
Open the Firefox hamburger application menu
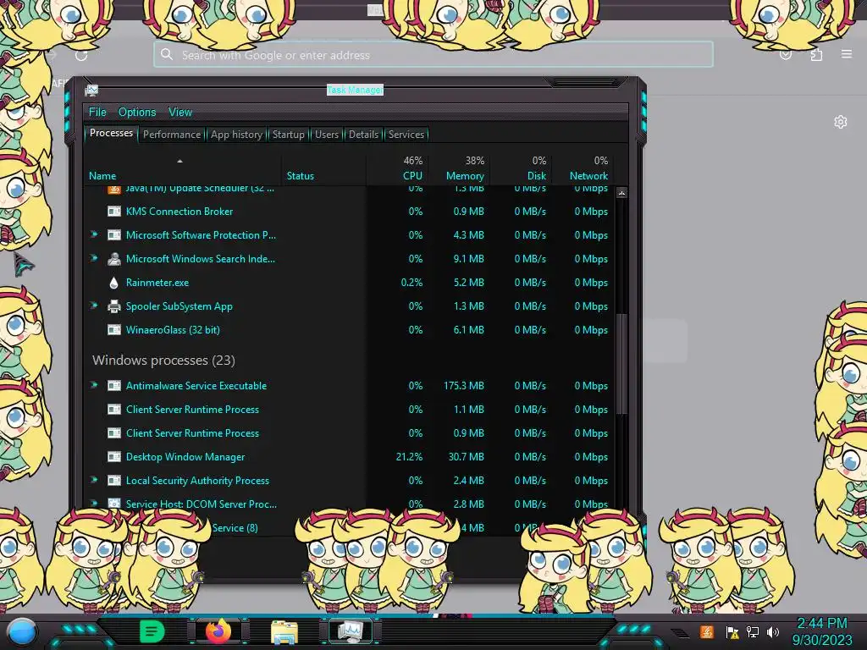(x=847, y=54)
